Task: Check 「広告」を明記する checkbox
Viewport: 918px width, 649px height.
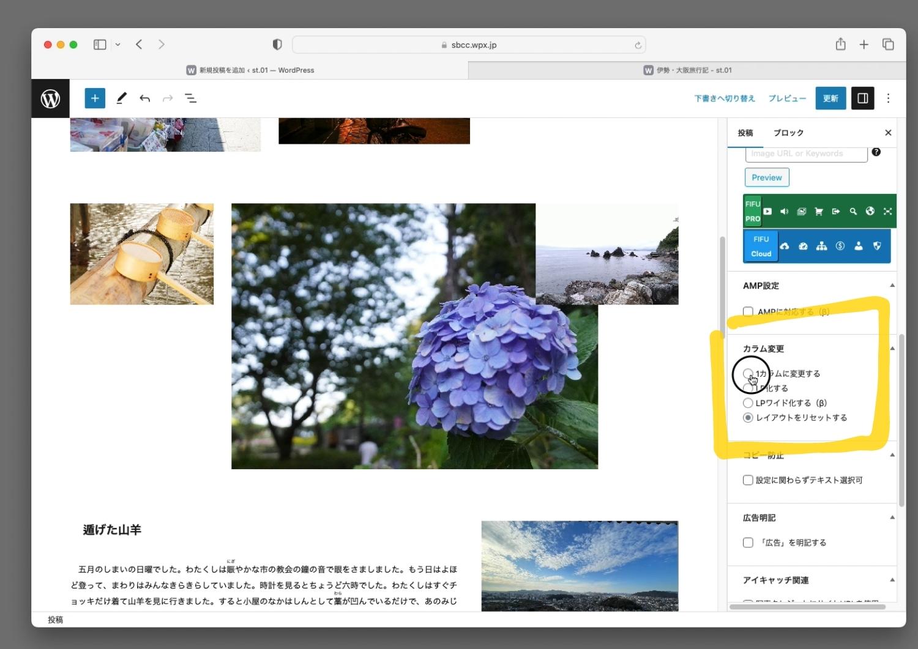Action: (748, 543)
